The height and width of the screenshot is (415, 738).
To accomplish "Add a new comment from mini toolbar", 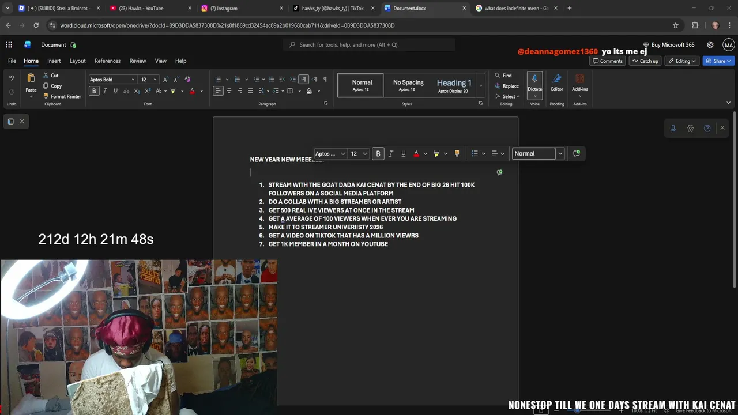I will pyautogui.click(x=577, y=153).
